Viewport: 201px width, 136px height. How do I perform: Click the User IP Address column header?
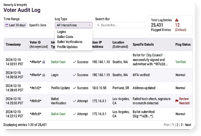pos(98,44)
